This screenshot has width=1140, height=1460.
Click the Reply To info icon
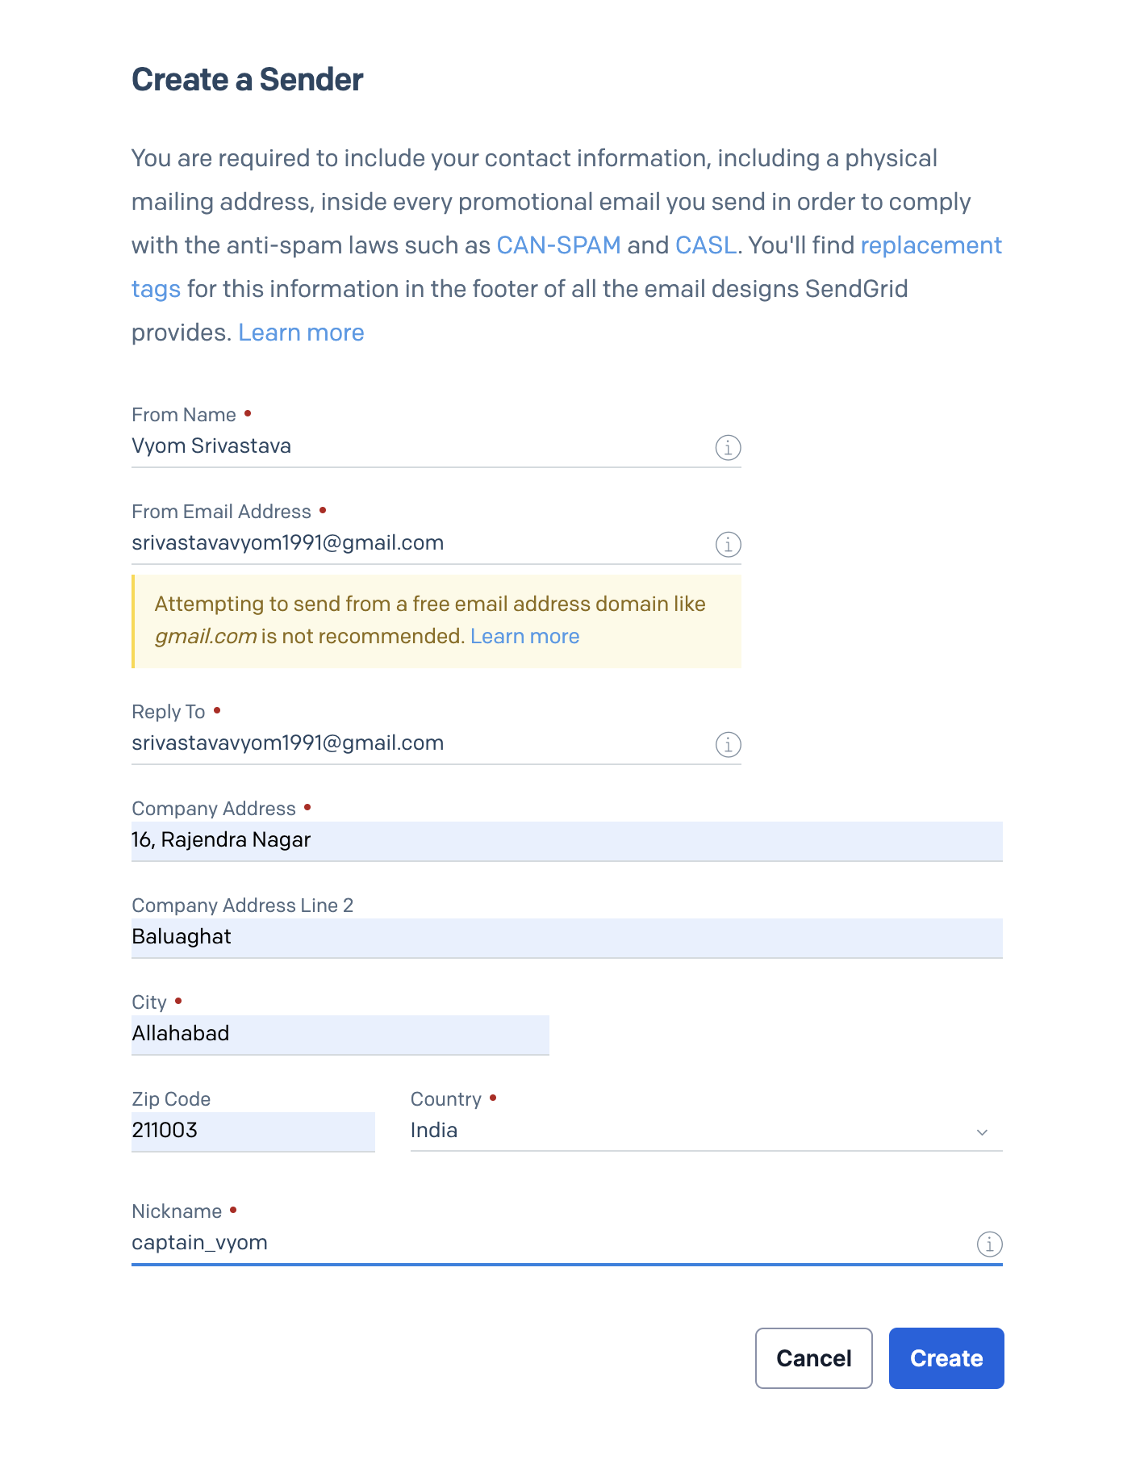[728, 744]
